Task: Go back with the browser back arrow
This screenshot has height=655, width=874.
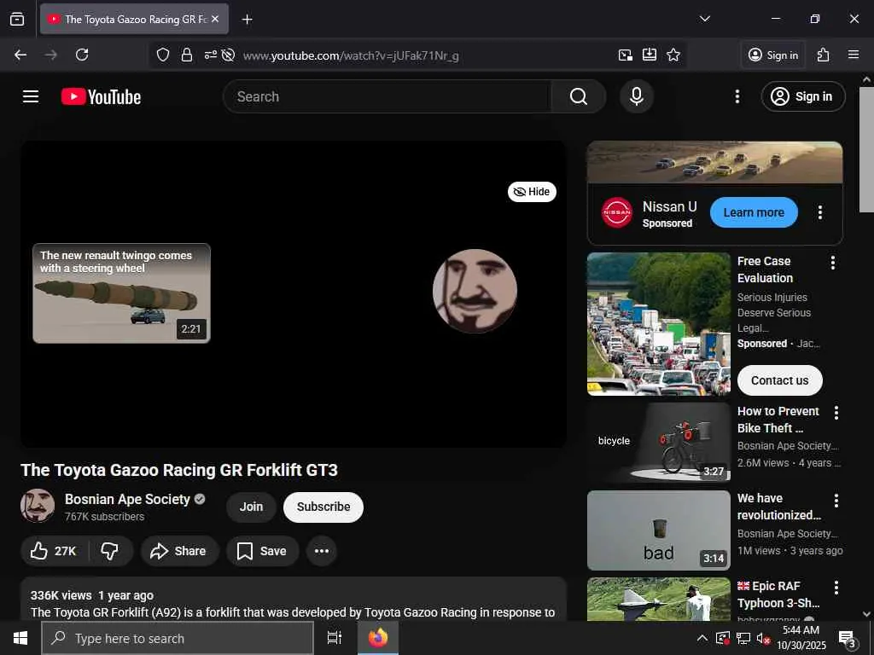Action: click(20, 55)
